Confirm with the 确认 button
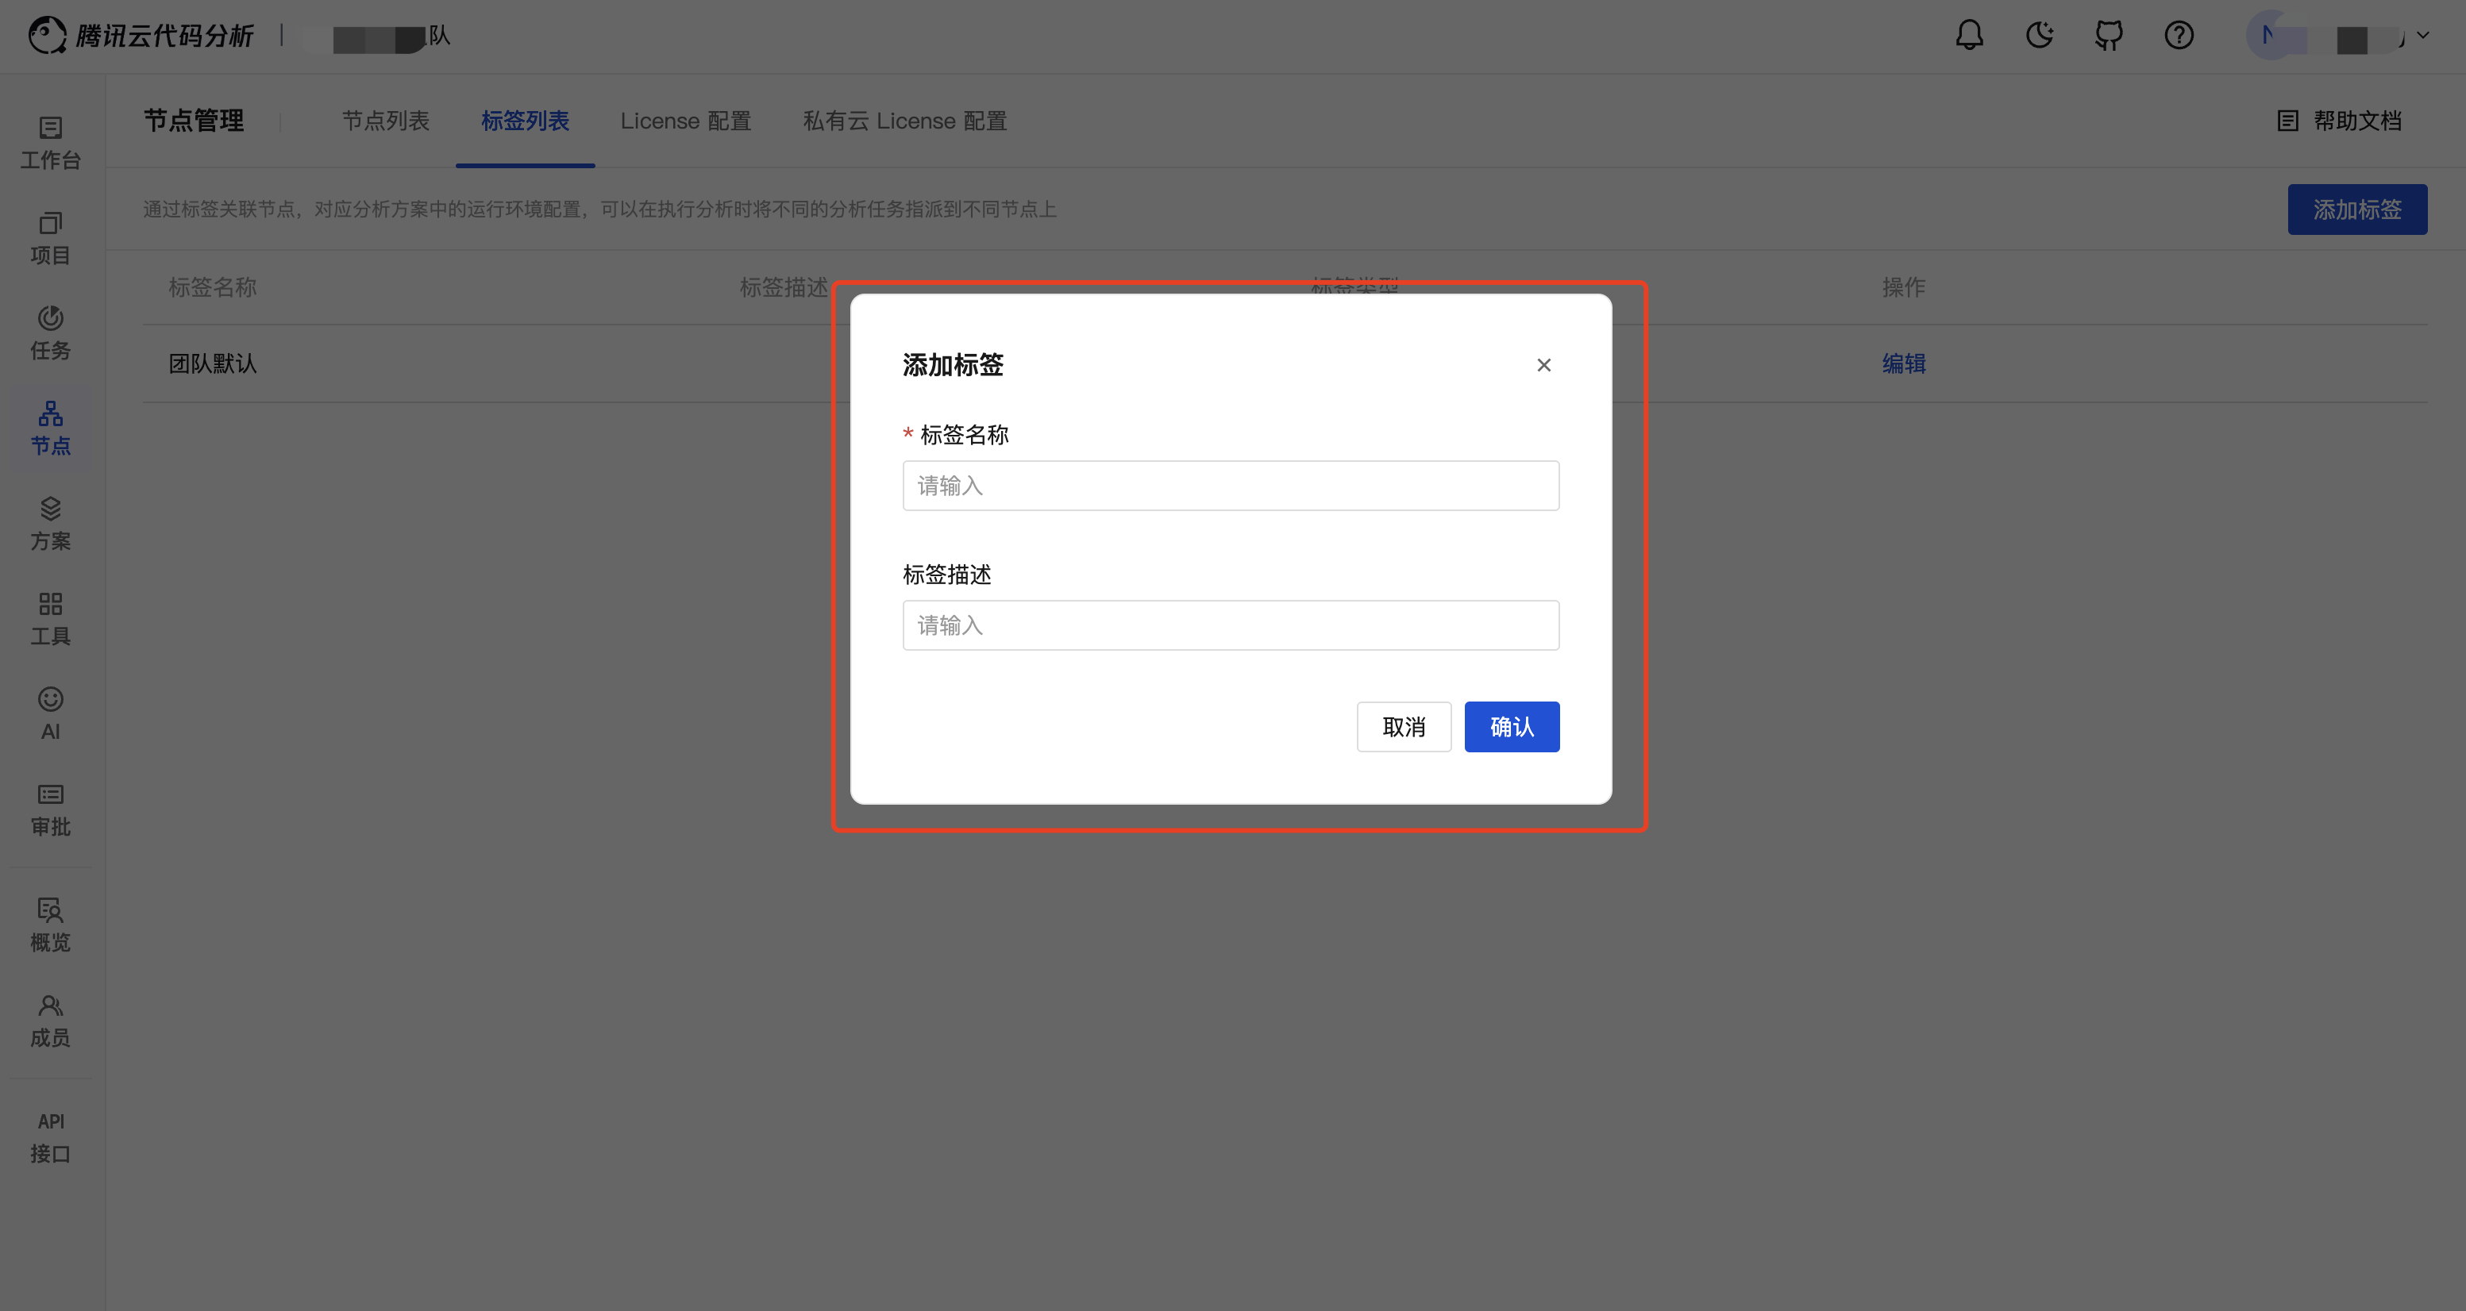2466x1311 pixels. pos(1512,726)
